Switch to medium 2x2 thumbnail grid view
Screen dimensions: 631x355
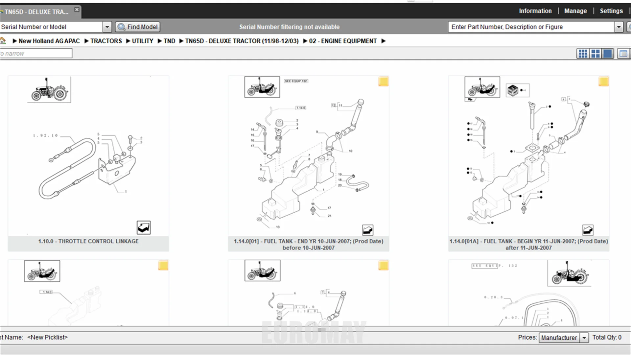point(595,54)
